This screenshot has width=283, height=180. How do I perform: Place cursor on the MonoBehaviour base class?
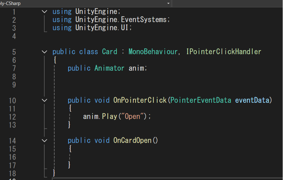(x=153, y=52)
